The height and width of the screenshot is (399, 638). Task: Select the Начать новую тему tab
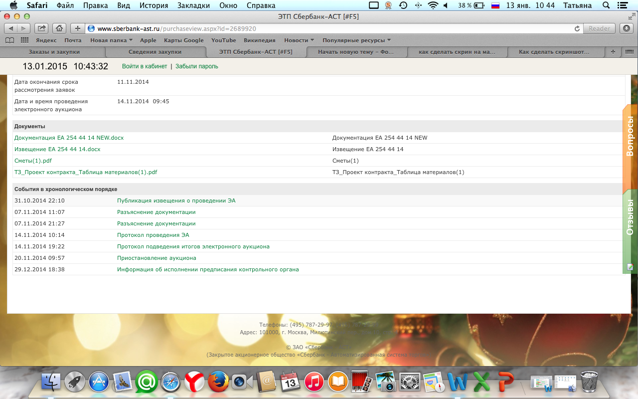[356, 52]
